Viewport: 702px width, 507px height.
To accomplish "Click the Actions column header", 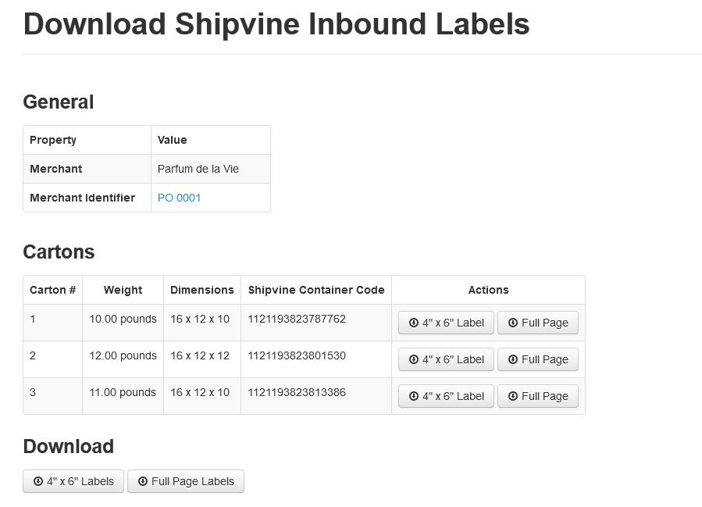I will (x=488, y=290).
